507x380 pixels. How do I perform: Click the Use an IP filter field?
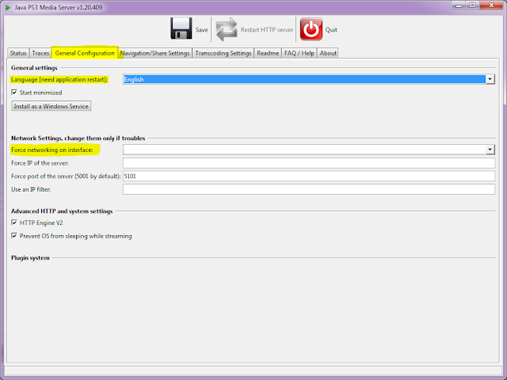pyautogui.click(x=309, y=189)
